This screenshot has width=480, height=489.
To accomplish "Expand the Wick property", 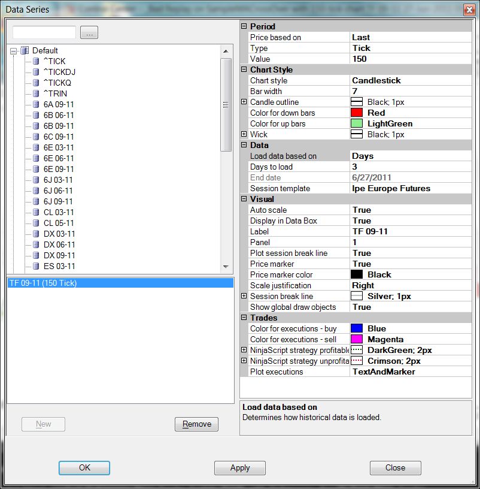I will tap(244, 134).
